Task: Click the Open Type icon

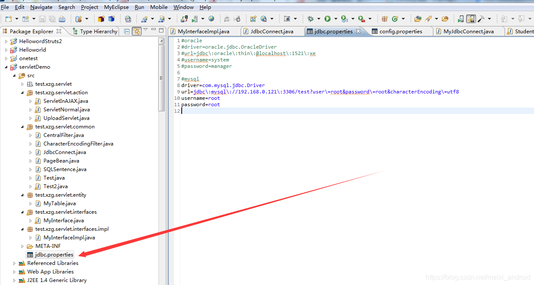Action: pyautogui.click(x=418, y=19)
